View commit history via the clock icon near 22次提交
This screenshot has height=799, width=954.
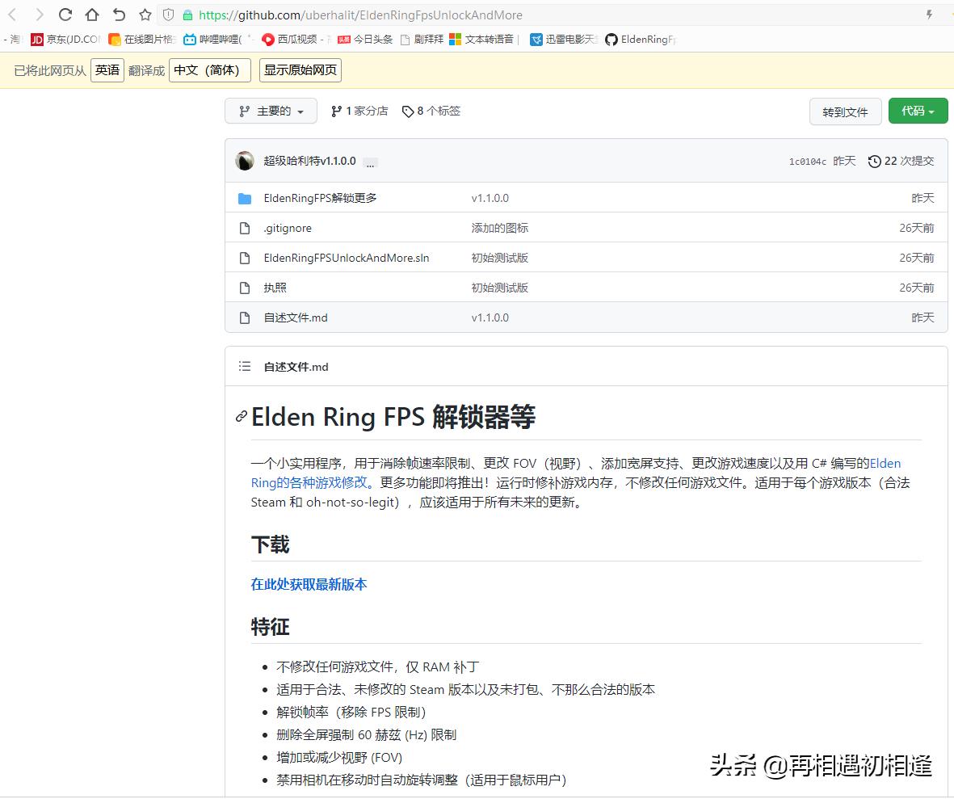[x=874, y=161]
